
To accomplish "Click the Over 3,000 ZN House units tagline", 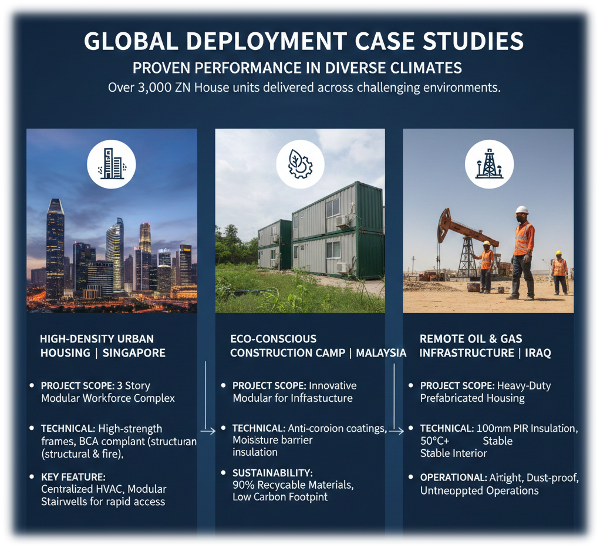I will coord(304,88).
